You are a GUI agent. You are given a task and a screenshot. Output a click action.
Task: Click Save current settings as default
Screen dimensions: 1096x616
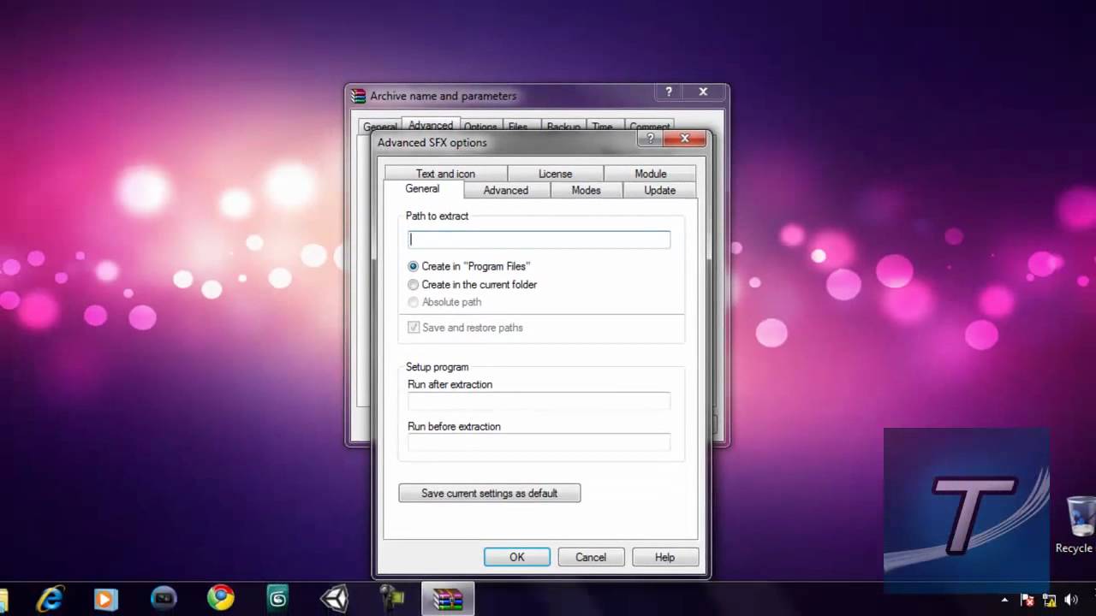[x=489, y=494]
